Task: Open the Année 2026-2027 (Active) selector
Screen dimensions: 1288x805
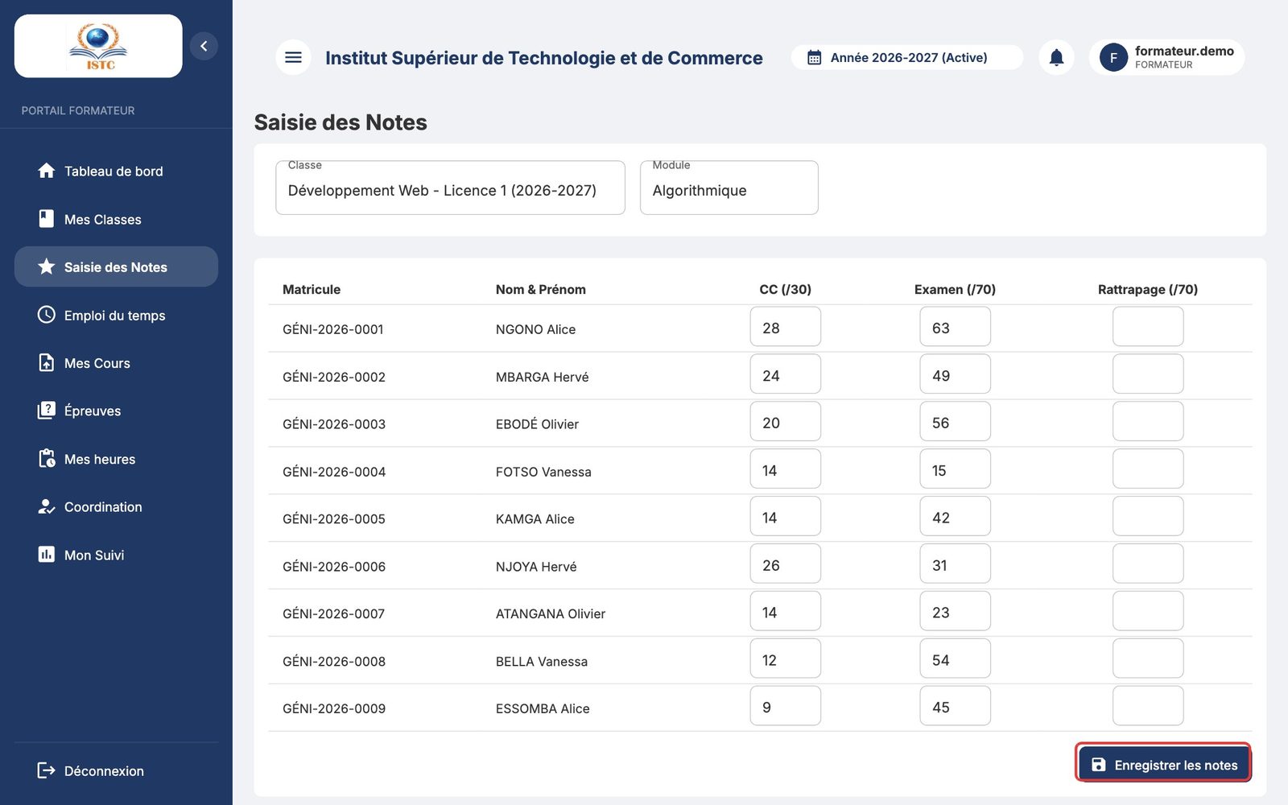Action: point(907,58)
